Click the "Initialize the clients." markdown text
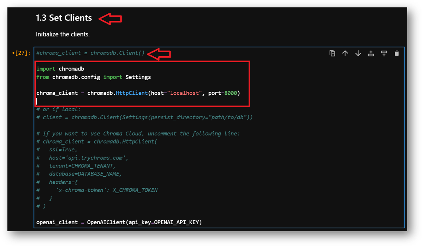422x246 pixels. pos(63,34)
